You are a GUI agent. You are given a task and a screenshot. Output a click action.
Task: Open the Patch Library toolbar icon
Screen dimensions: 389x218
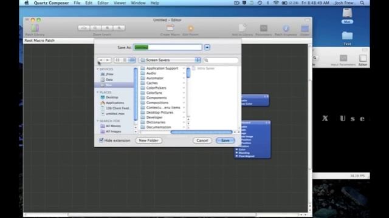35,28
